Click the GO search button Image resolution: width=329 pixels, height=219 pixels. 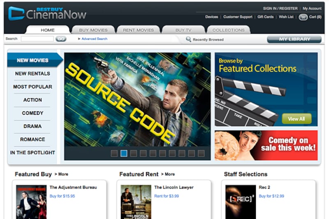coord(61,39)
